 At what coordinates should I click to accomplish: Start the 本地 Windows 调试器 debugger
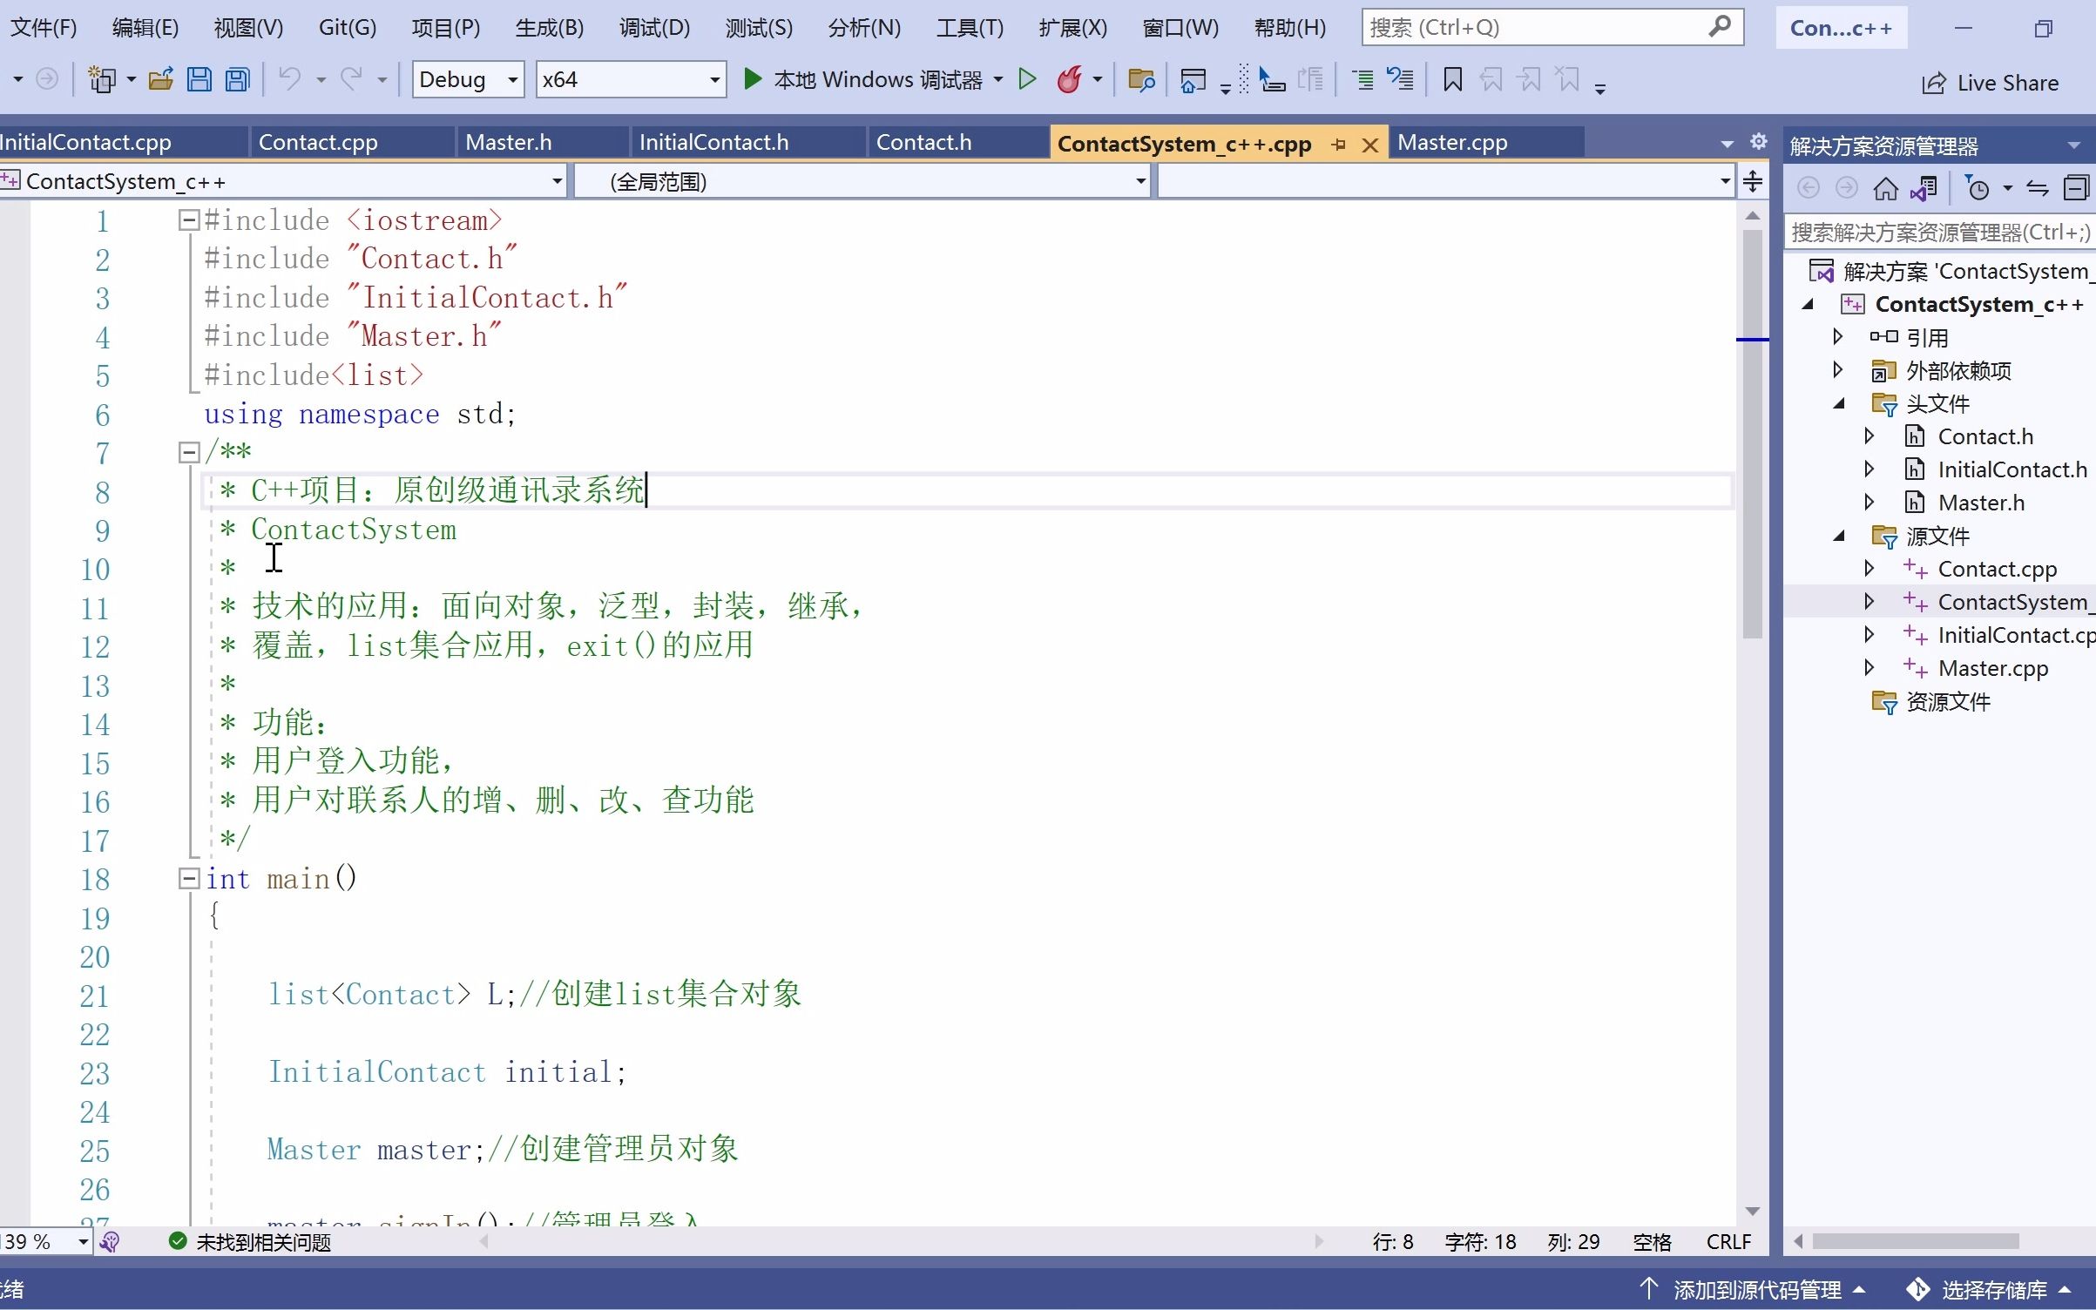click(x=871, y=78)
